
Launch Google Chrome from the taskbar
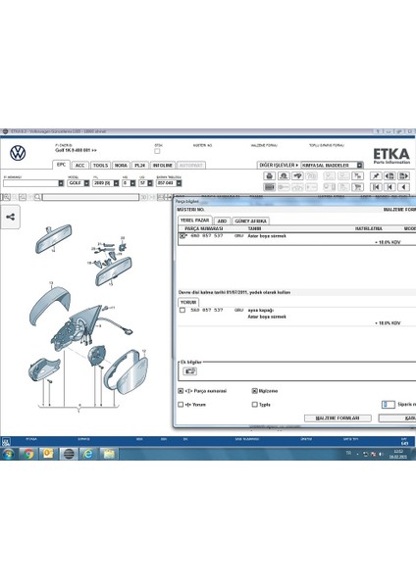(28, 454)
